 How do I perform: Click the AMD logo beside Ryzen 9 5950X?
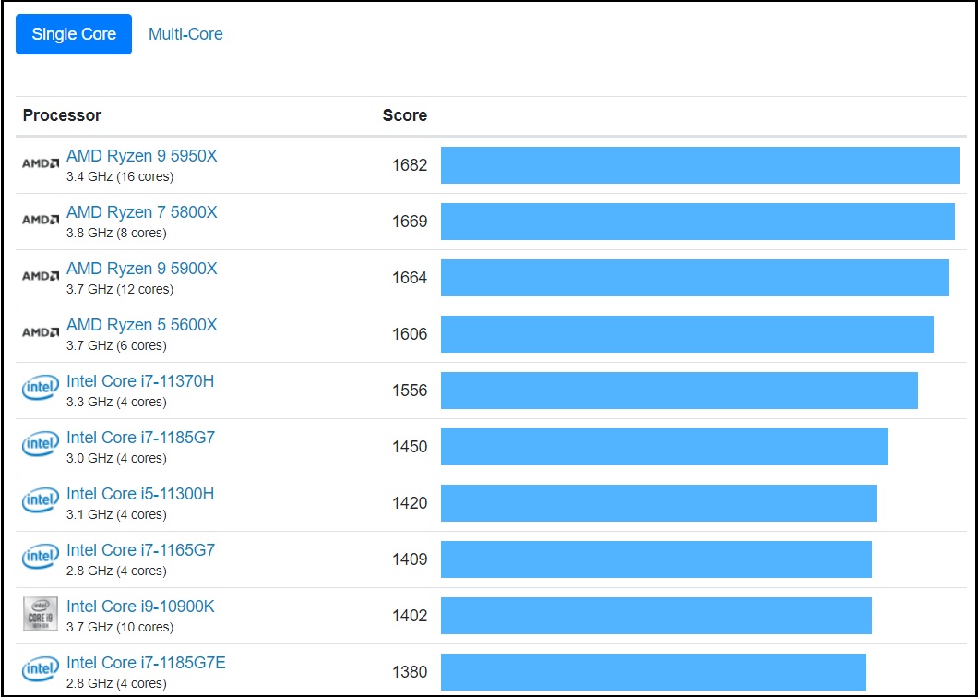41,163
